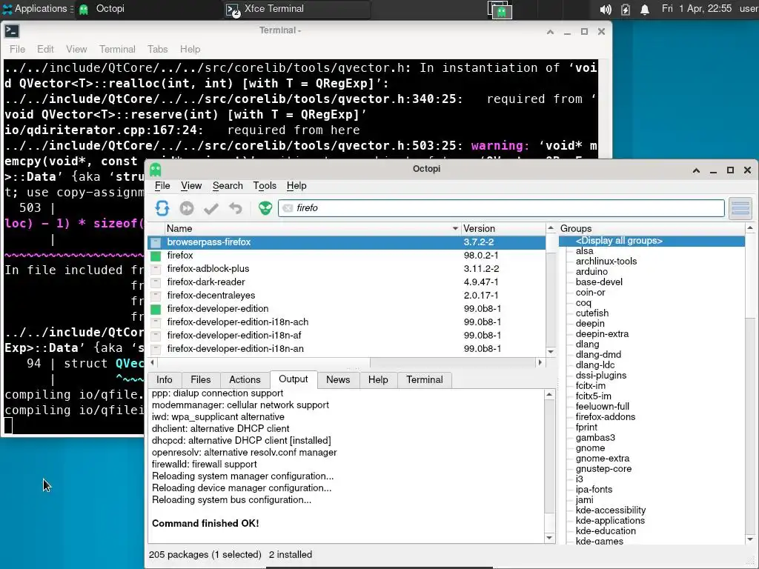Switch to the Files tab

200,380
